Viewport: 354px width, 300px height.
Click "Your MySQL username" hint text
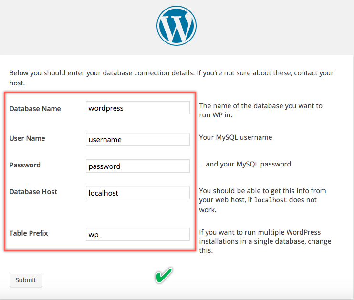(236, 137)
